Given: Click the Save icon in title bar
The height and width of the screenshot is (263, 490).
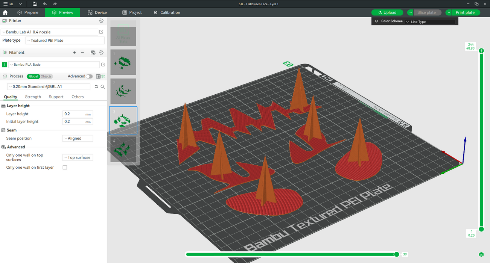Looking at the screenshot, I should [x=35, y=4].
